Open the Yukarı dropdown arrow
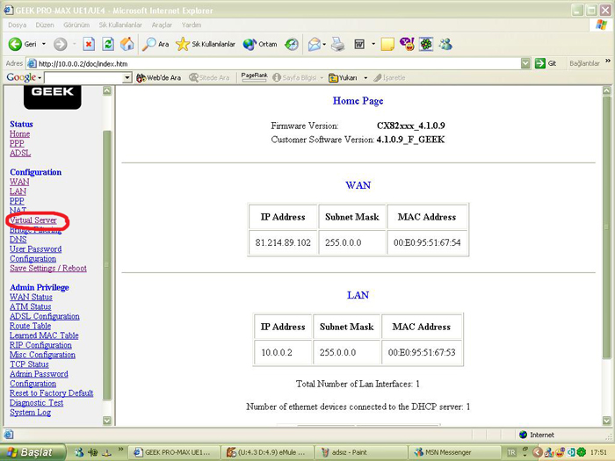This screenshot has width=615, height=461. [365, 77]
